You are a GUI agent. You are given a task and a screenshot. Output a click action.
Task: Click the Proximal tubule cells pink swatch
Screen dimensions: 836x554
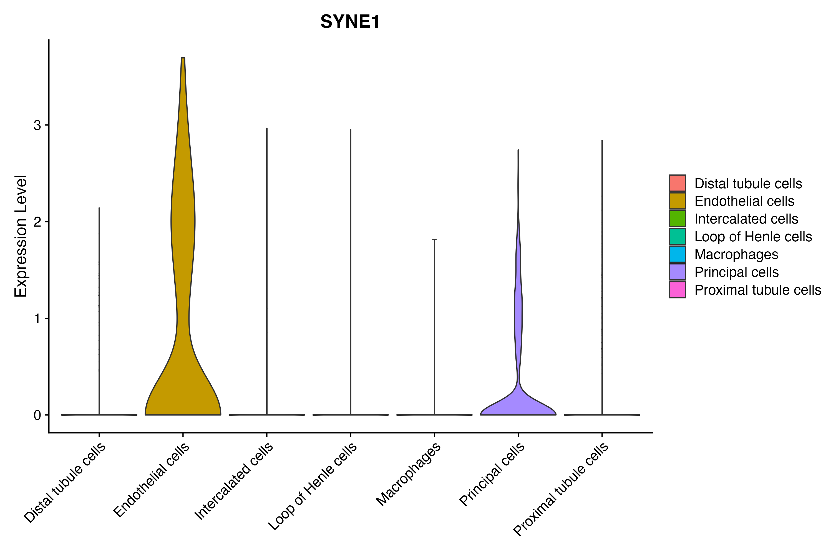(x=677, y=290)
